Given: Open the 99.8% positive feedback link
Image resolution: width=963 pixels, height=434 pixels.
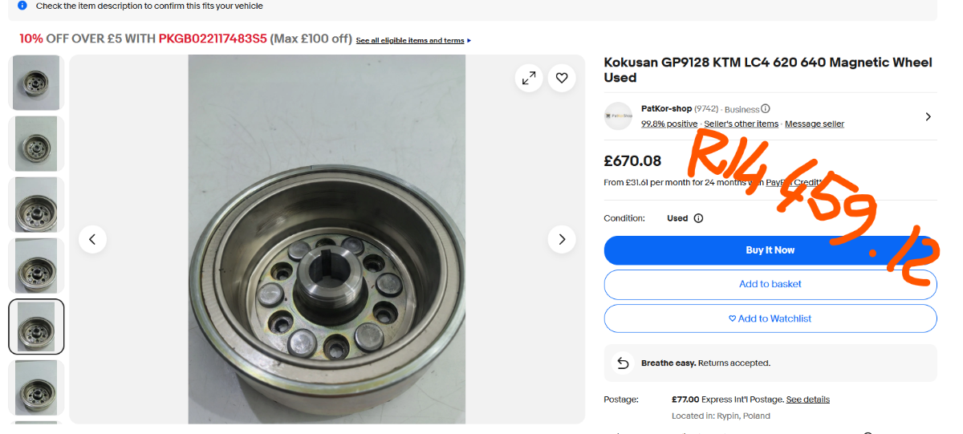Looking at the screenshot, I should [668, 124].
